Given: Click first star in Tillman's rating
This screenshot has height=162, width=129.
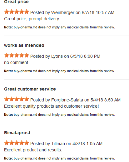Looking at the screenshot, I should pos(7,143).
